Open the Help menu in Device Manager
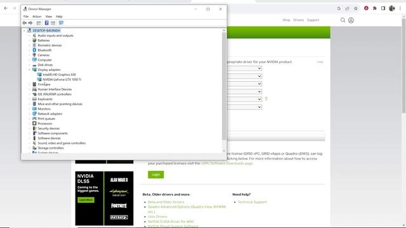Image resolution: width=406 pixels, height=228 pixels. (x=59, y=16)
